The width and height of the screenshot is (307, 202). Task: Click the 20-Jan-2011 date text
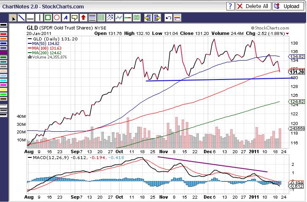[x=39, y=33]
